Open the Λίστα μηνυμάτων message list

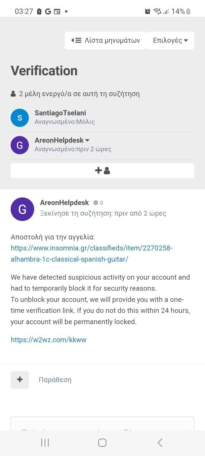(x=106, y=40)
